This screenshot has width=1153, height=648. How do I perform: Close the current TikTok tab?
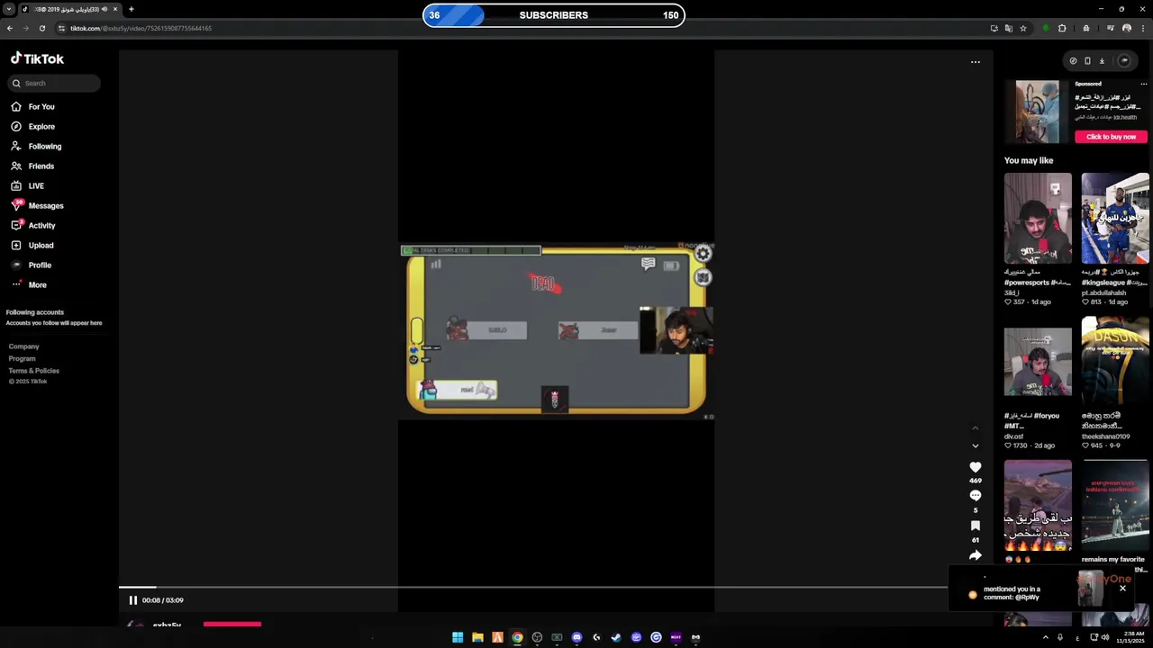pyautogui.click(x=114, y=9)
